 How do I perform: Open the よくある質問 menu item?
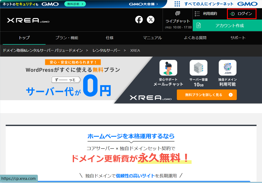[195, 38]
